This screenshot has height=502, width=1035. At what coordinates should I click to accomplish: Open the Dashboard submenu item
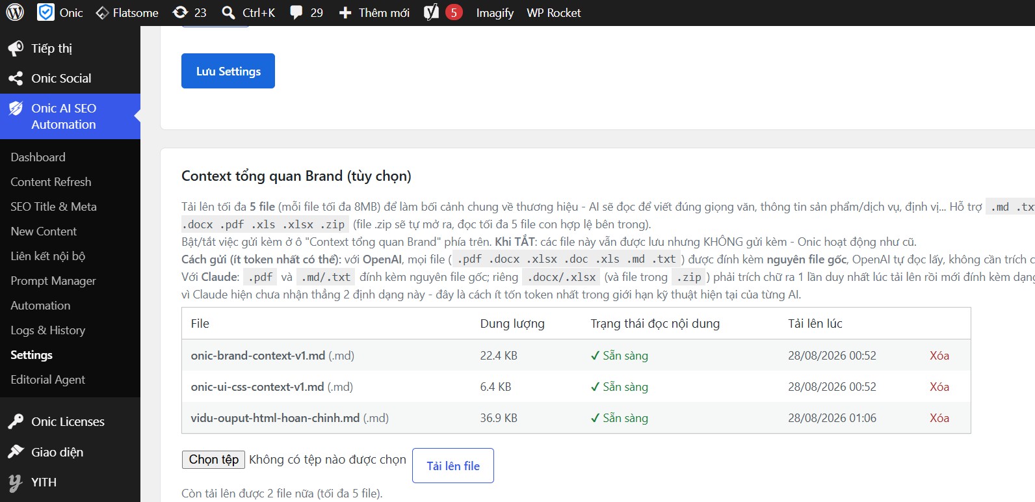coord(38,157)
